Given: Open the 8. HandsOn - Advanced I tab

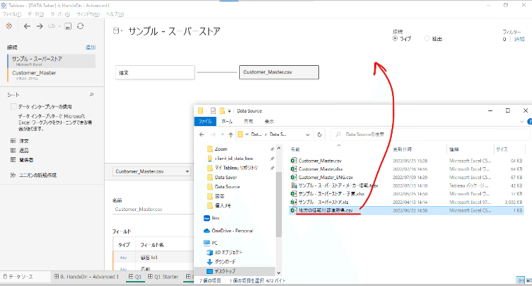Looking at the screenshot, I should click(86, 277).
